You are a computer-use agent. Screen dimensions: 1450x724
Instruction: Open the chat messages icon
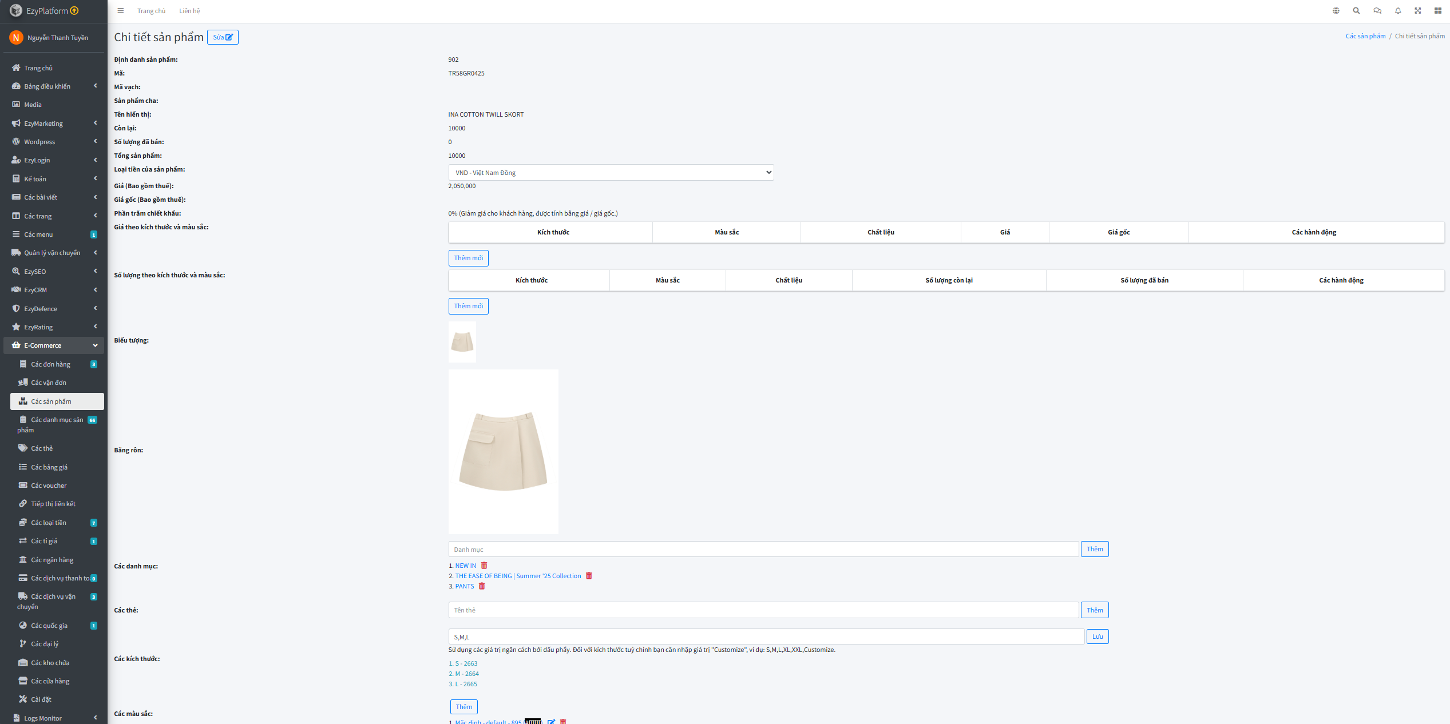[1377, 11]
